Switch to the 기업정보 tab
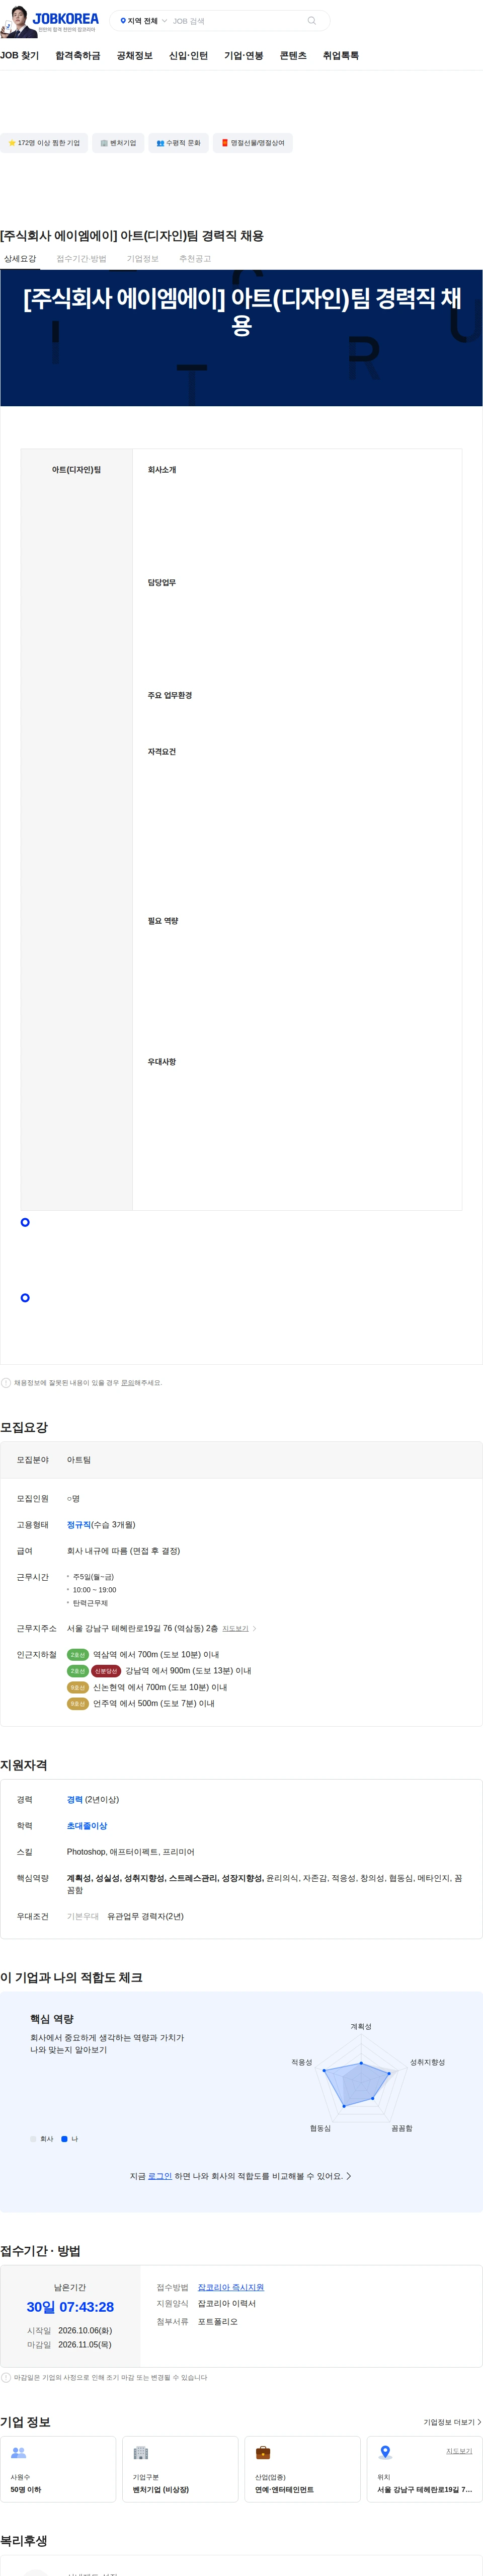This screenshot has width=483, height=2576. coord(143,259)
